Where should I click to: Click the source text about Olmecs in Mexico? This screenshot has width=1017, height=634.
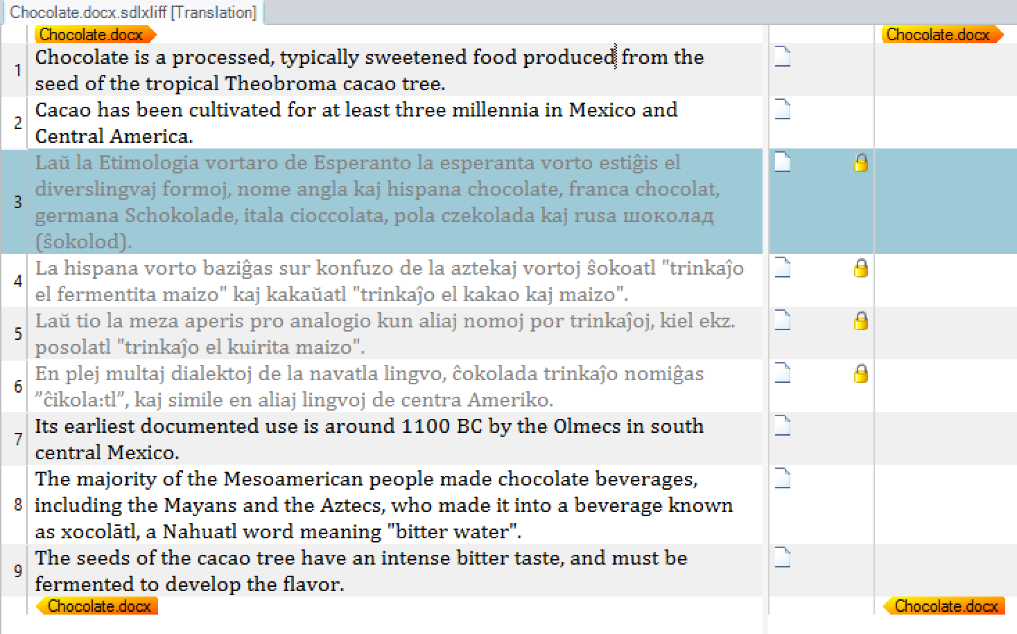tap(369, 438)
